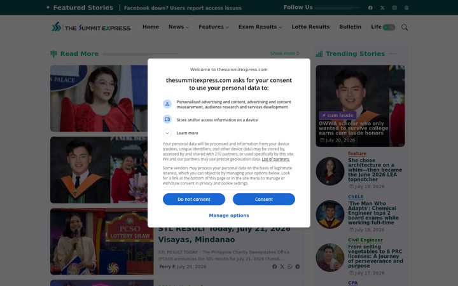
Task: Open the Threads follow icon in top bar
Action: [x=406, y=8]
